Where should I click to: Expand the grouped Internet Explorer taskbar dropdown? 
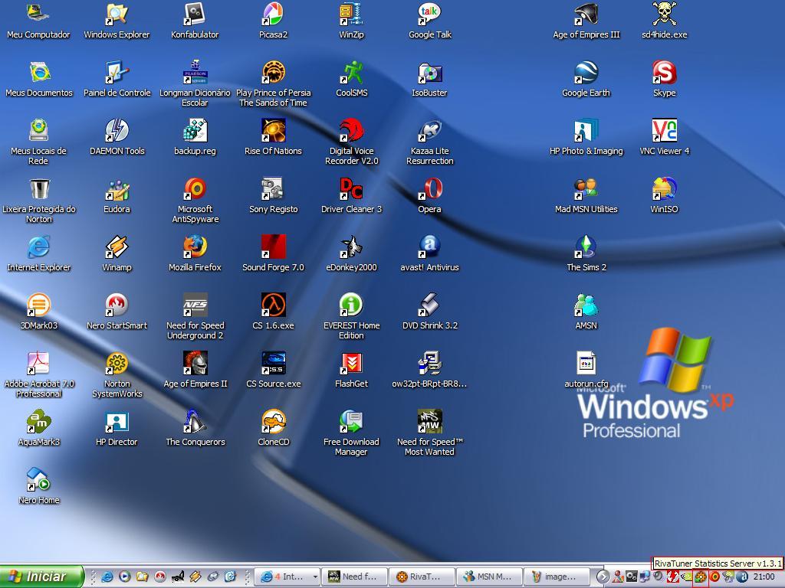(315, 577)
